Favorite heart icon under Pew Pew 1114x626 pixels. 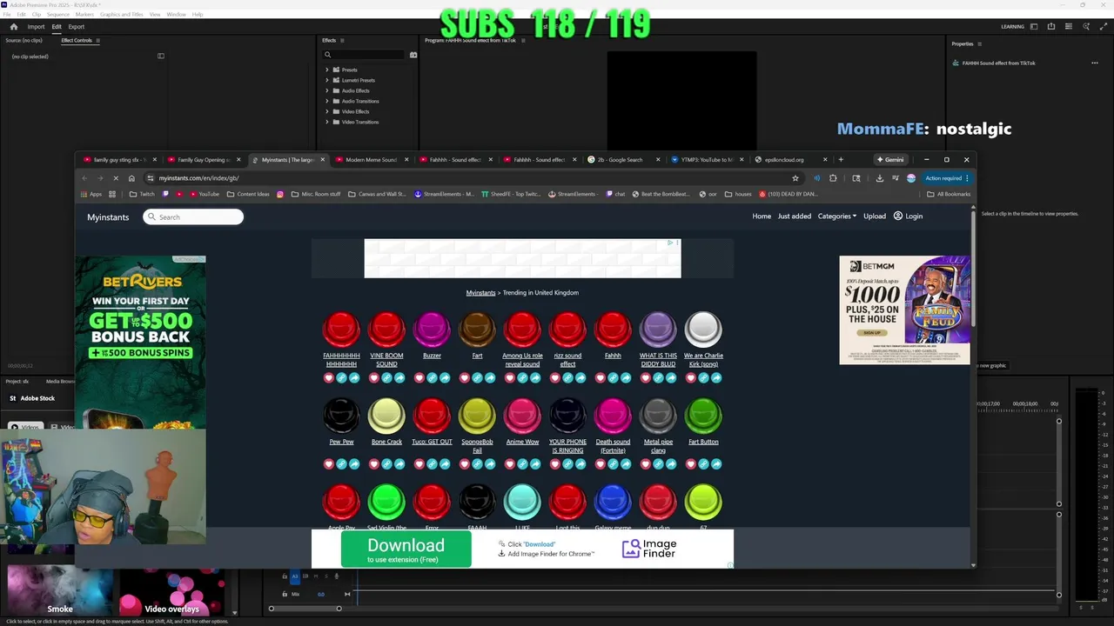point(329,464)
